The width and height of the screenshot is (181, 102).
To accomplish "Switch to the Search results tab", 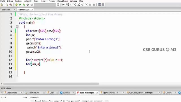I will (33, 93).
